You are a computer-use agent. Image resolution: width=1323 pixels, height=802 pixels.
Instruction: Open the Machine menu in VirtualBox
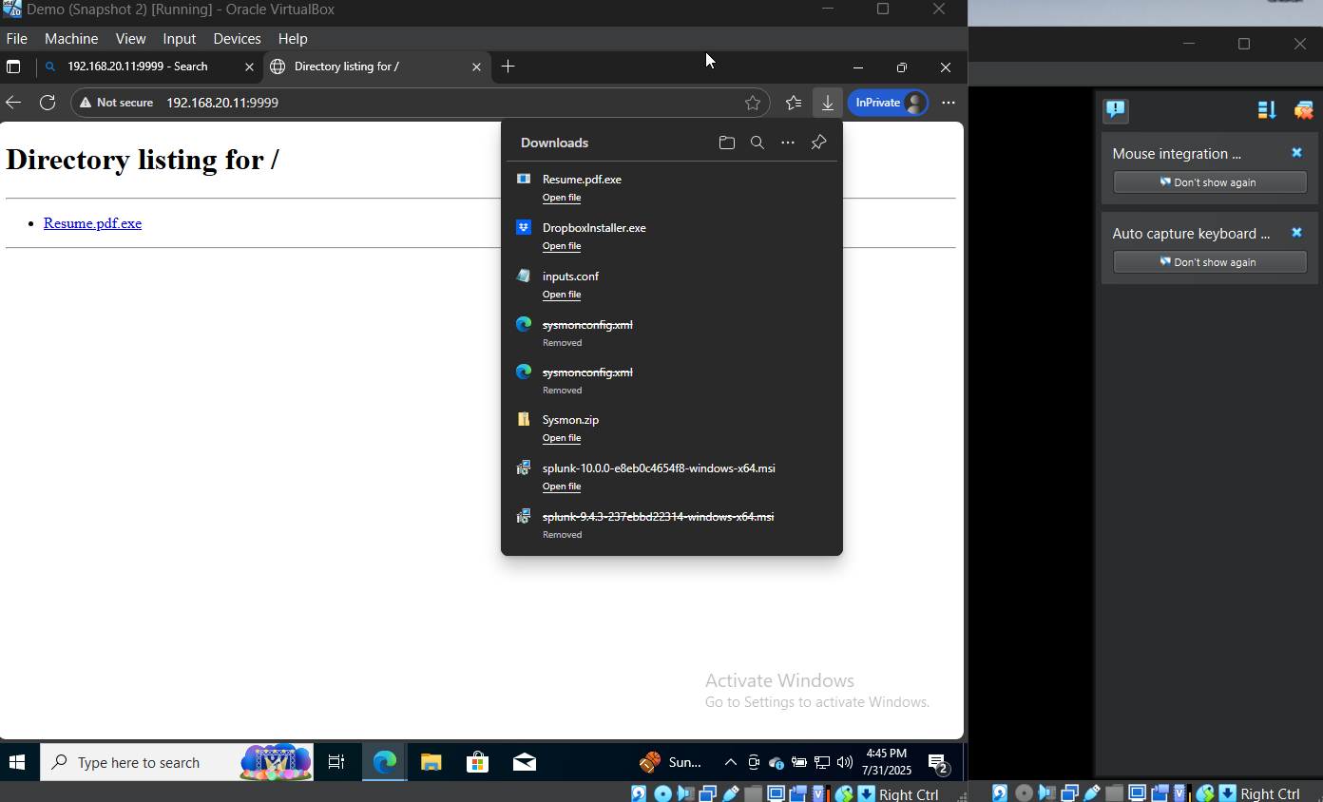(x=71, y=38)
